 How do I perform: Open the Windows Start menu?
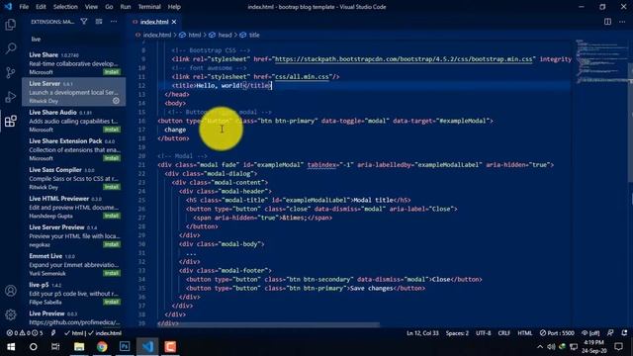(11, 347)
